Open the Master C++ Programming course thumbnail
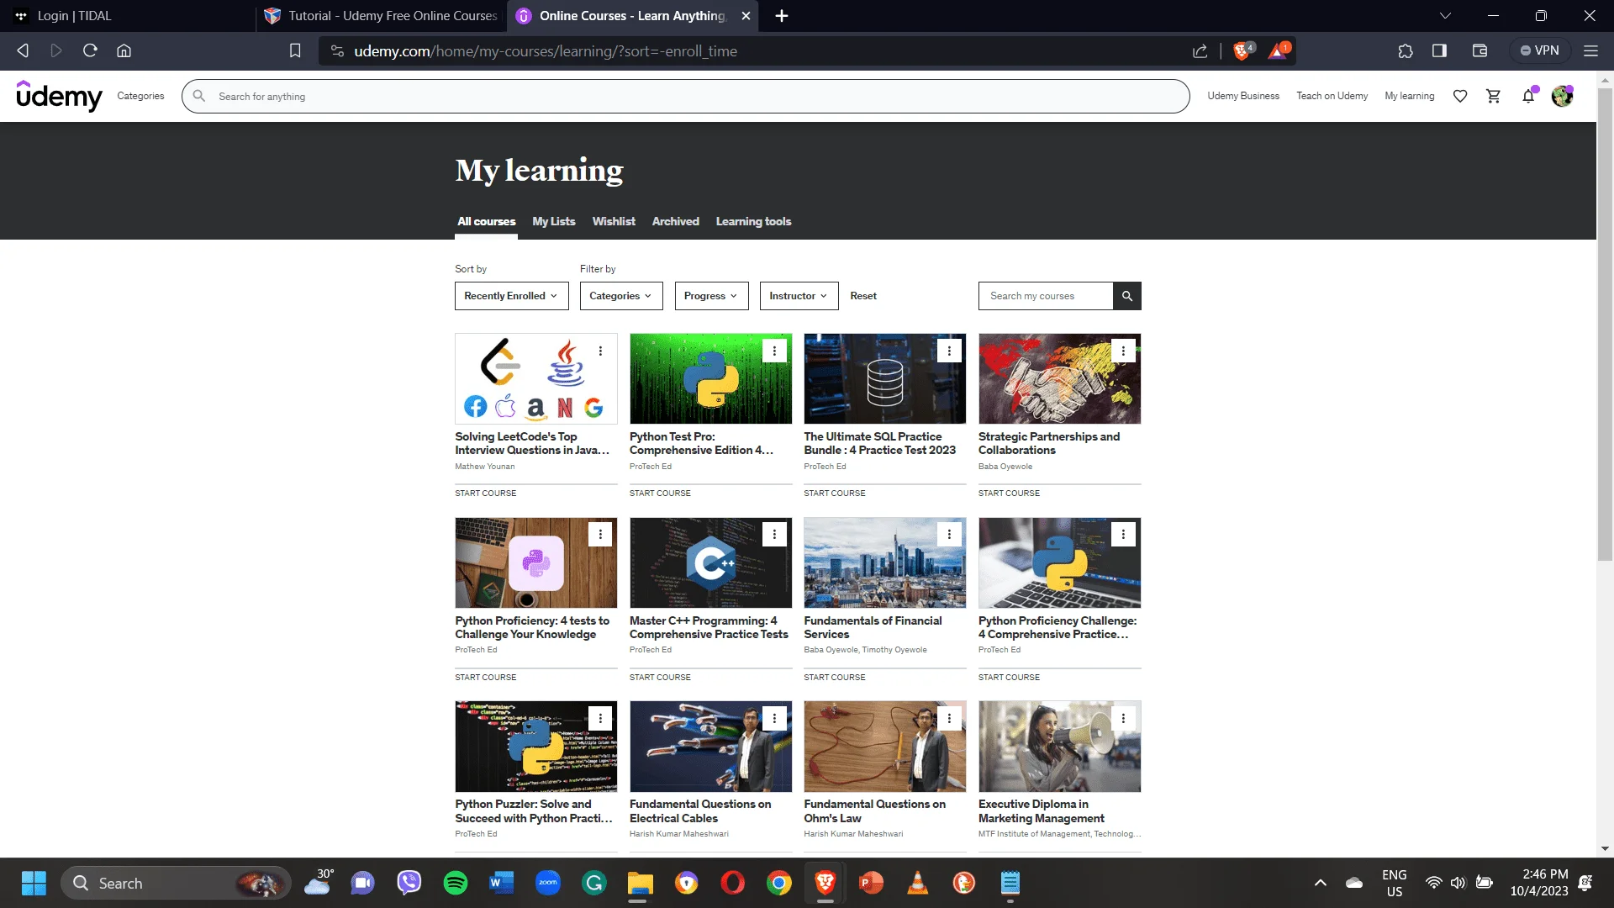Viewport: 1614px width, 908px height. [710, 562]
